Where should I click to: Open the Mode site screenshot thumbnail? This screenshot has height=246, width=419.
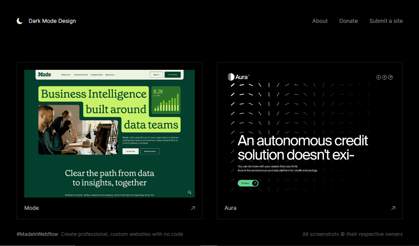coord(110,134)
